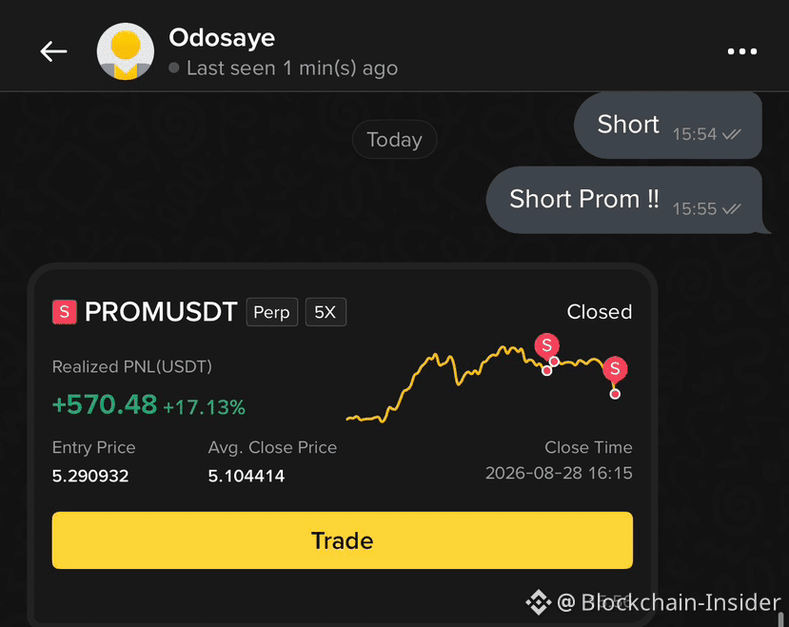Open Odosaye's profile avatar
Screen dimensions: 789x627
pos(126,51)
